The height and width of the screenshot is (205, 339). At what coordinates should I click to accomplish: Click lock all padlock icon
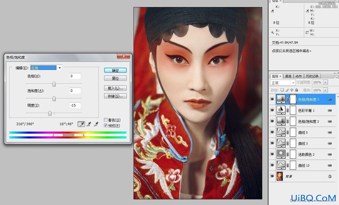(x=296, y=90)
